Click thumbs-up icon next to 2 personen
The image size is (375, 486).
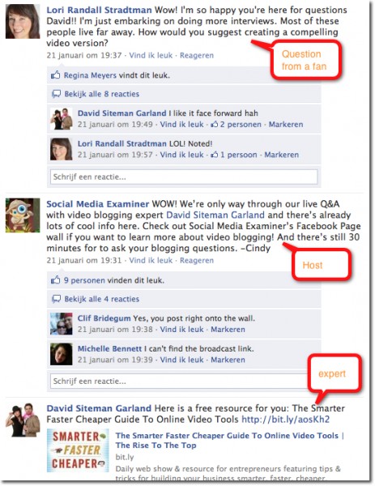click(215, 125)
